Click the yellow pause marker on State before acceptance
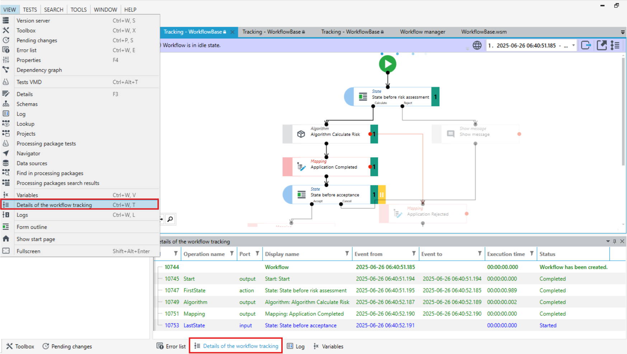 [382, 194]
